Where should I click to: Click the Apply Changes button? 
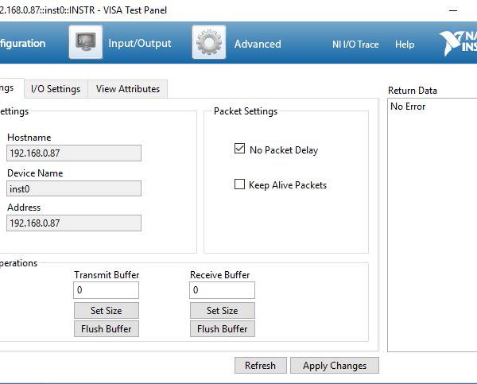click(334, 366)
